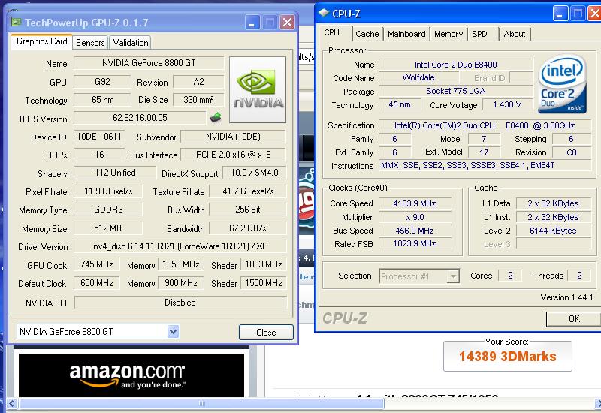Click the DirectX Support value 10.0 / SM4.0
This screenshot has height=413, width=601.
(254, 173)
